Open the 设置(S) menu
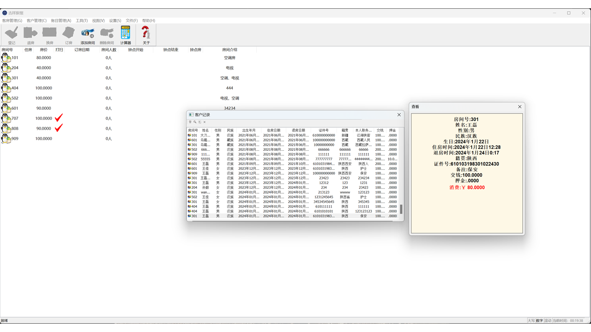Screen dimensions: 591x332 pos(115,21)
